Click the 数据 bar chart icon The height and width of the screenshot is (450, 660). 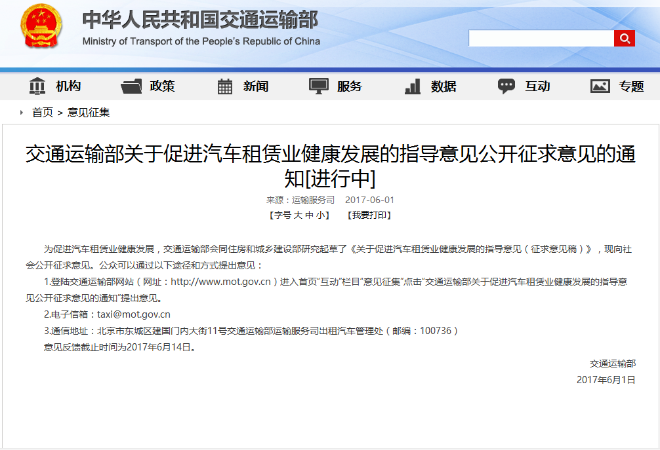click(413, 86)
